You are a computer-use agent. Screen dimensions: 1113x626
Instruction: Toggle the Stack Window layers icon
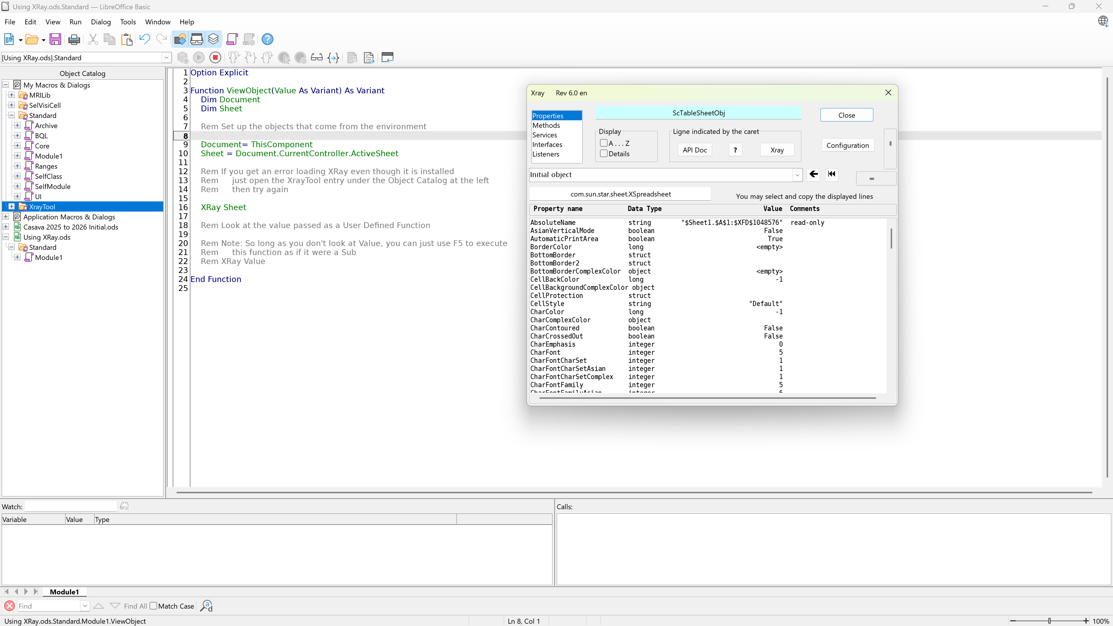(213, 39)
